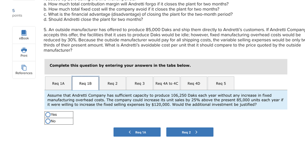This screenshot has height=152, width=305.
Task: Click the Print label text
Action: point(24,56)
